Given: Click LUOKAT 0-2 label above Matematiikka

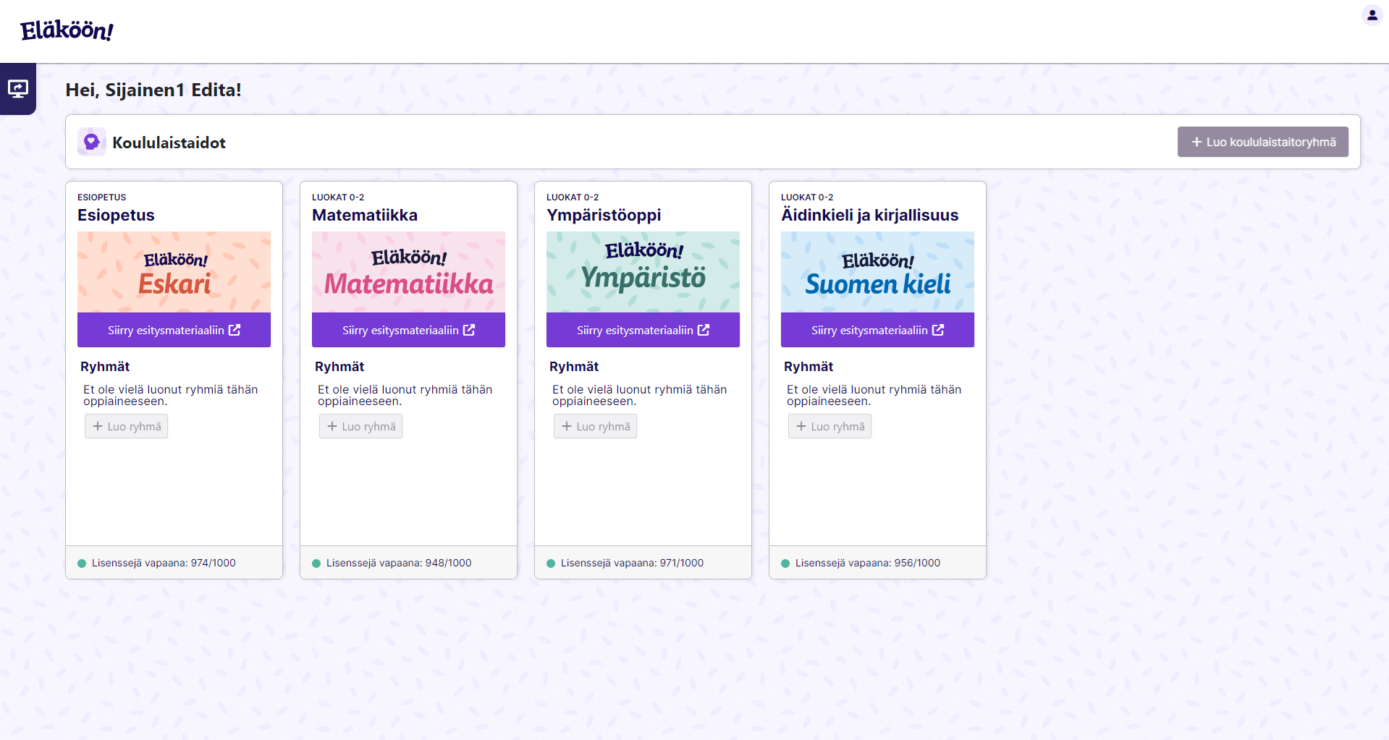Looking at the screenshot, I should (338, 197).
